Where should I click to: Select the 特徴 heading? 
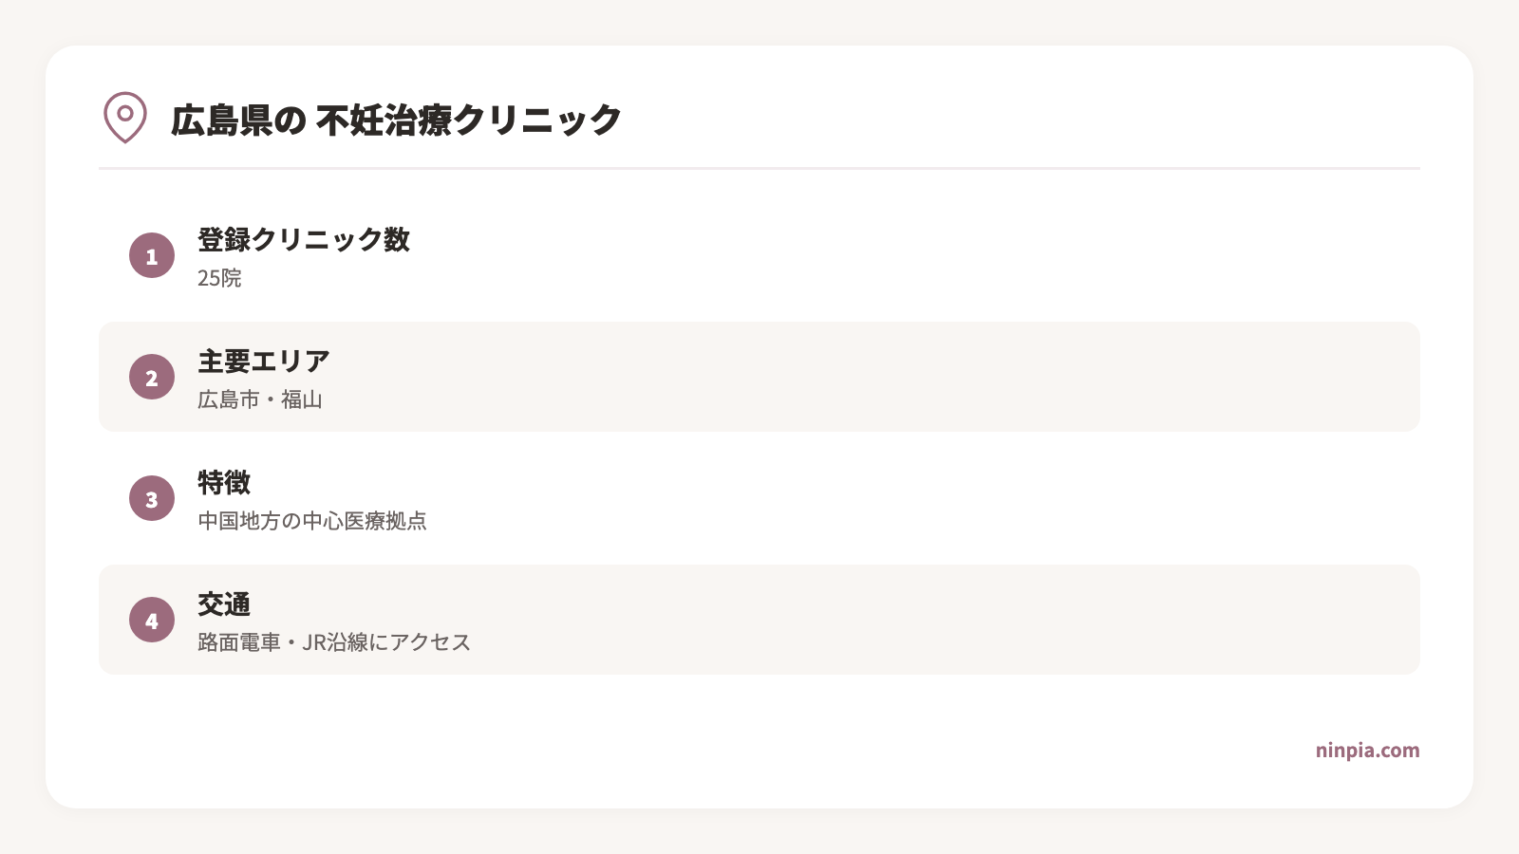pyautogui.click(x=224, y=482)
